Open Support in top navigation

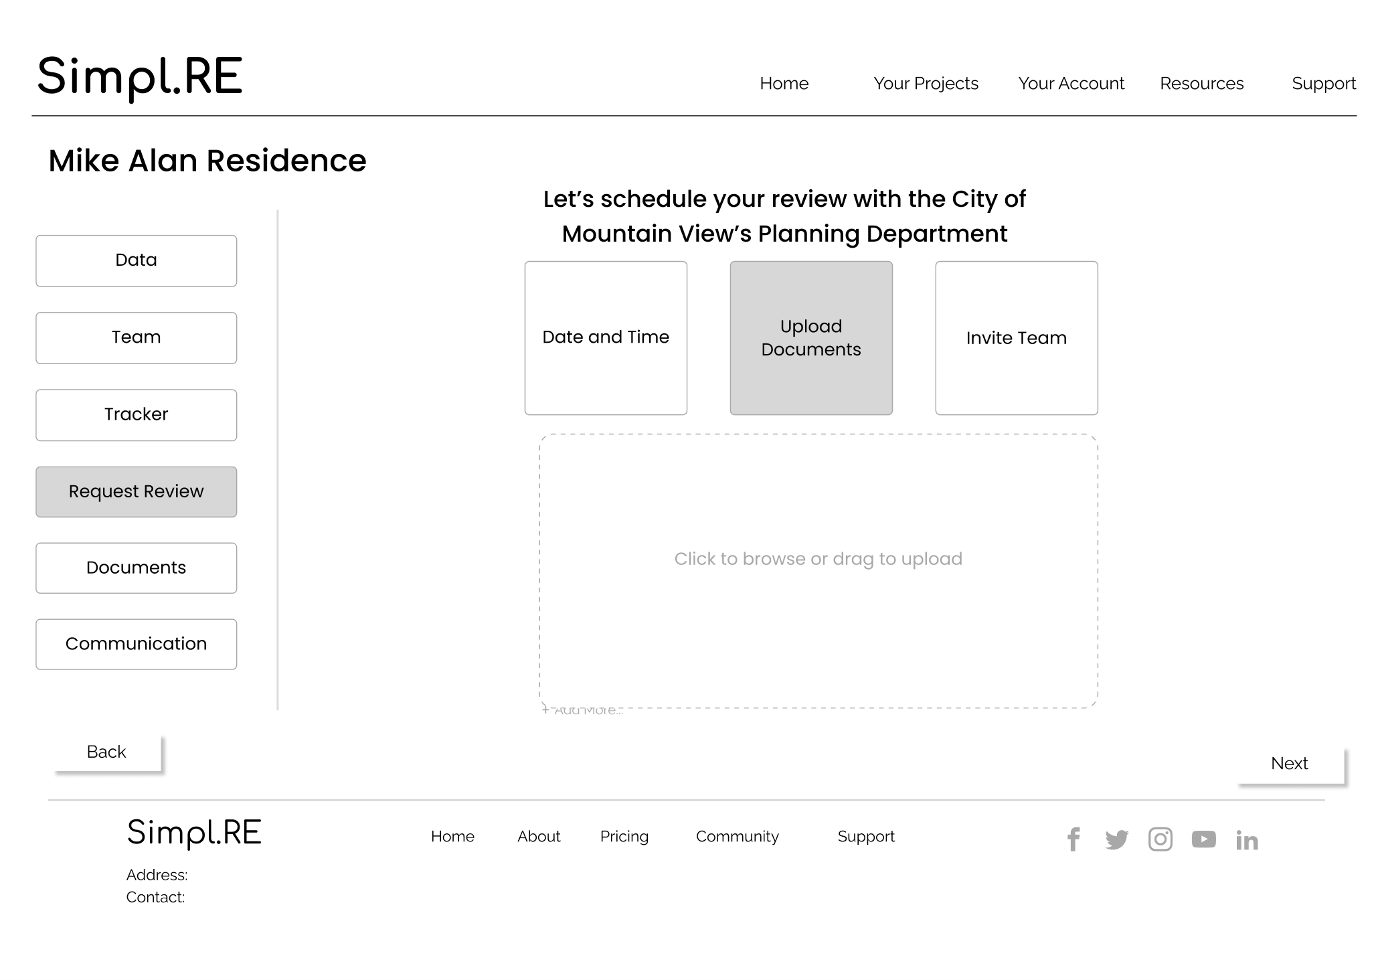tap(1324, 84)
